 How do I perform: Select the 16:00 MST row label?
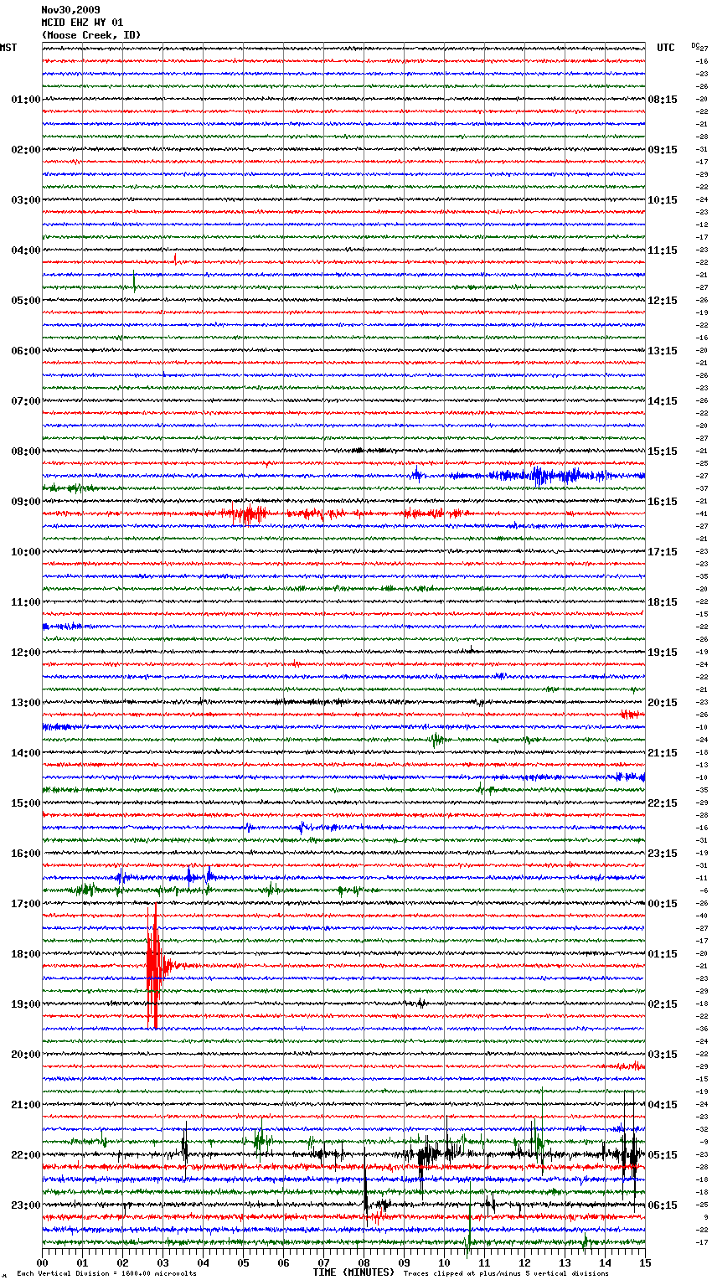click(x=26, y=854)
